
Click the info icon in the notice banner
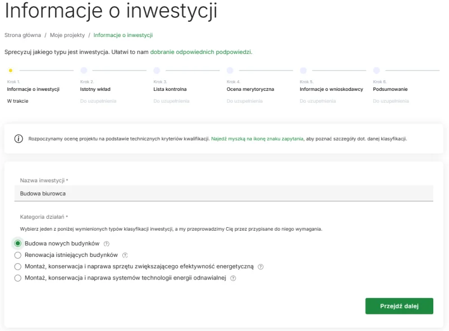(19, 139)
